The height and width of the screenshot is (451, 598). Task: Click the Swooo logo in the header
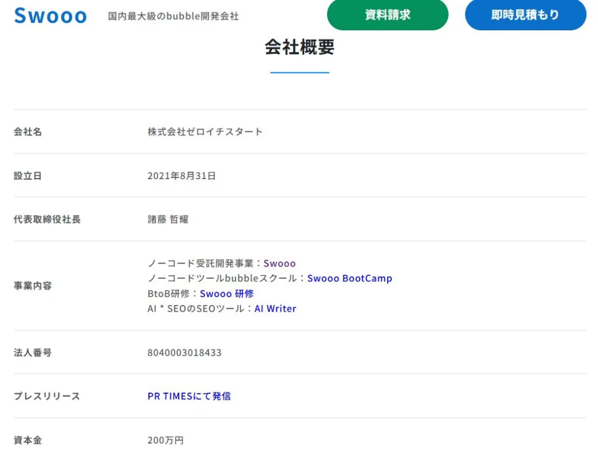[50, 16]
